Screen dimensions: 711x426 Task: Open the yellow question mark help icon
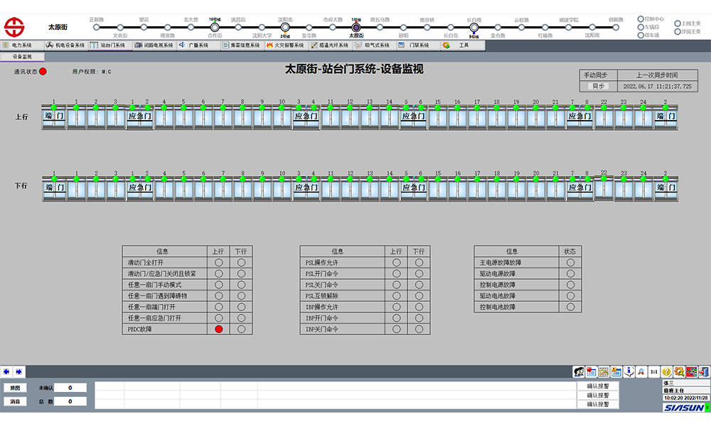pyautogui.click(x=667, y=371)
